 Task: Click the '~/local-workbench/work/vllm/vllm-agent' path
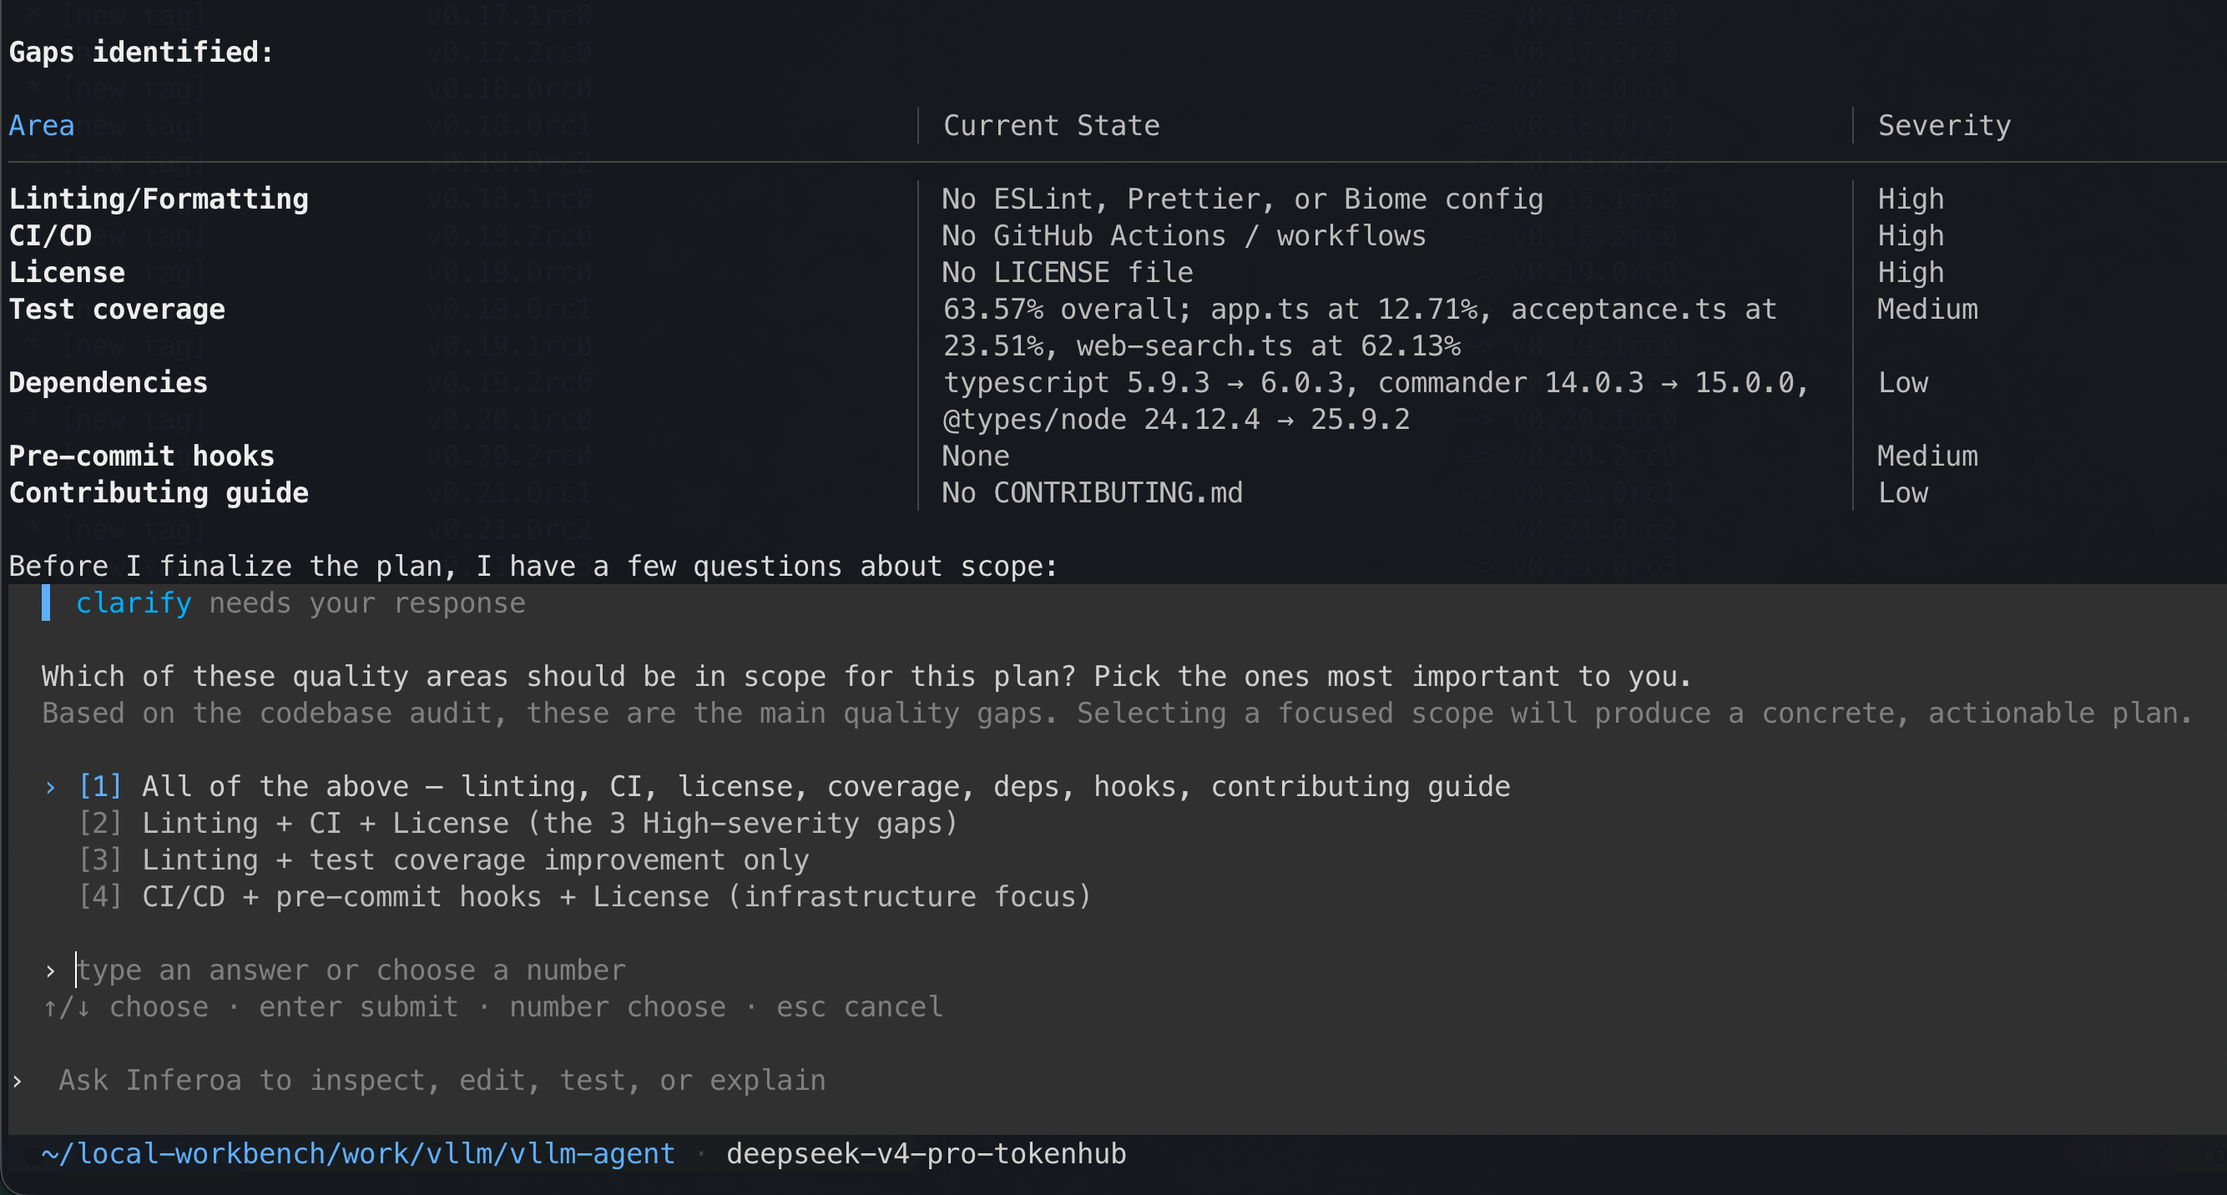click(358, 1153)
